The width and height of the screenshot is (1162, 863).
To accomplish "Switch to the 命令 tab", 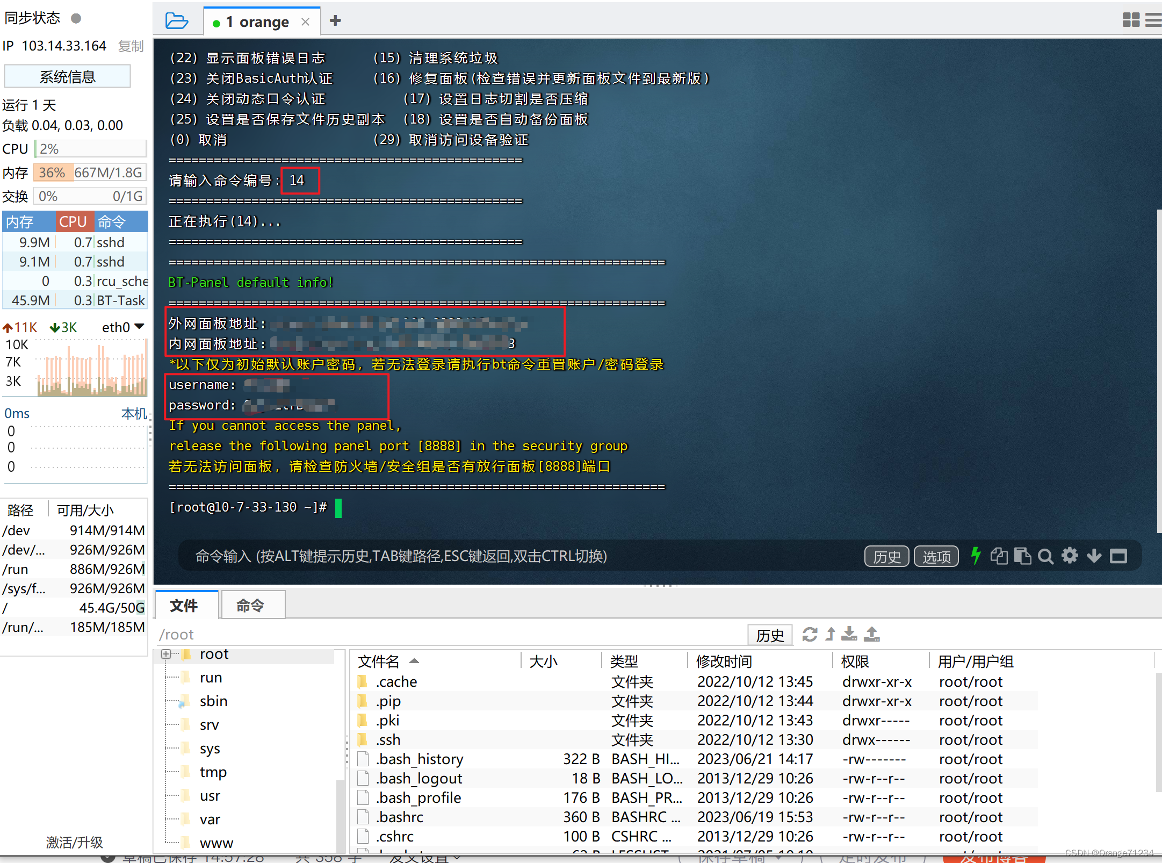I will (250, 606).
